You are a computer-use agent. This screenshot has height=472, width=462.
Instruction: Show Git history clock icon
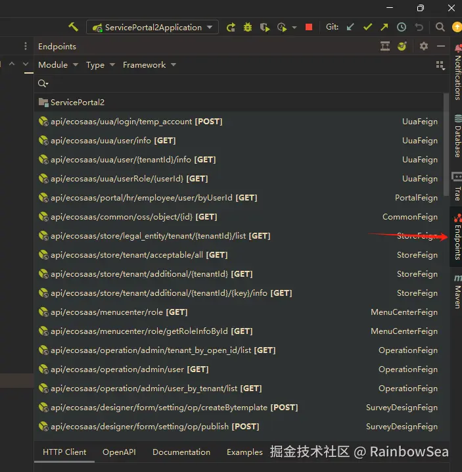401,27
